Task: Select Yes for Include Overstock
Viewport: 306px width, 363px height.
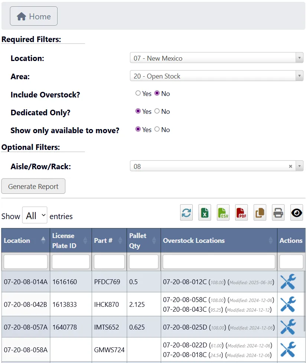Action: [138, 93]
